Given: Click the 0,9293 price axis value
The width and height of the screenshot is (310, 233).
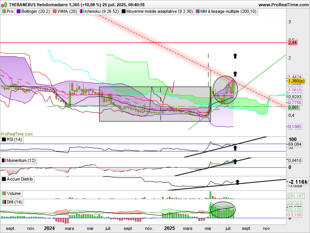Looking at the screenshot, I should click(295, 97).
